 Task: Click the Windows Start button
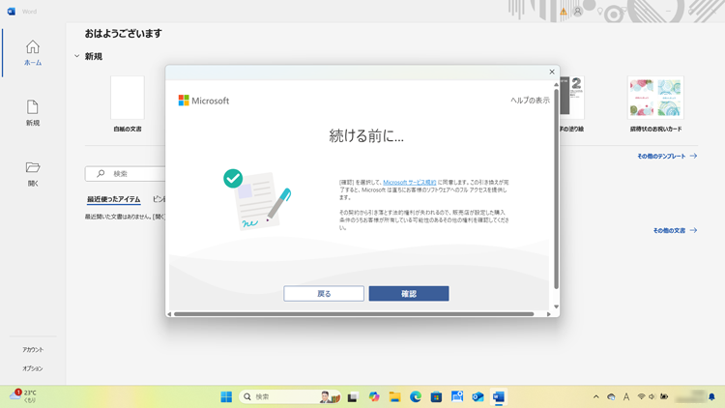tap(226, 396)
